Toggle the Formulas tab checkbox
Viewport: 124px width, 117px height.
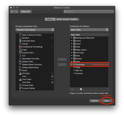(x=74, y=53)
